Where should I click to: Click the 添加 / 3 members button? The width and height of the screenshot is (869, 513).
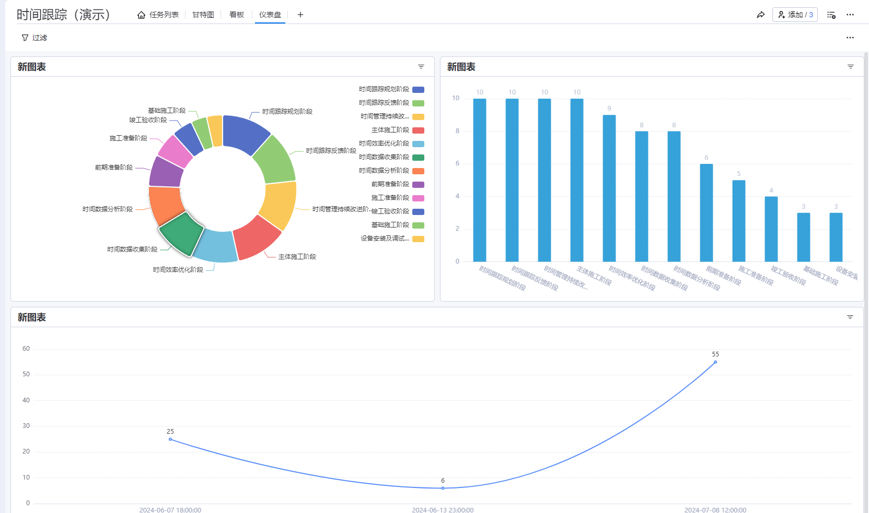795,15
